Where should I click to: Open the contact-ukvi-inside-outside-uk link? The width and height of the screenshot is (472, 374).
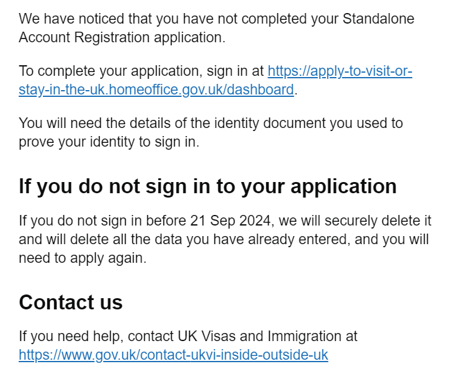click(x=174, y=355)
